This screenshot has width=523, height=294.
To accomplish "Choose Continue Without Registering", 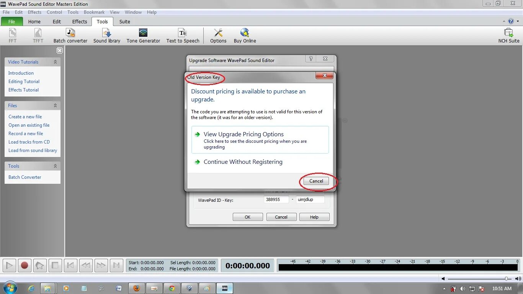I will tap(243, 162).
